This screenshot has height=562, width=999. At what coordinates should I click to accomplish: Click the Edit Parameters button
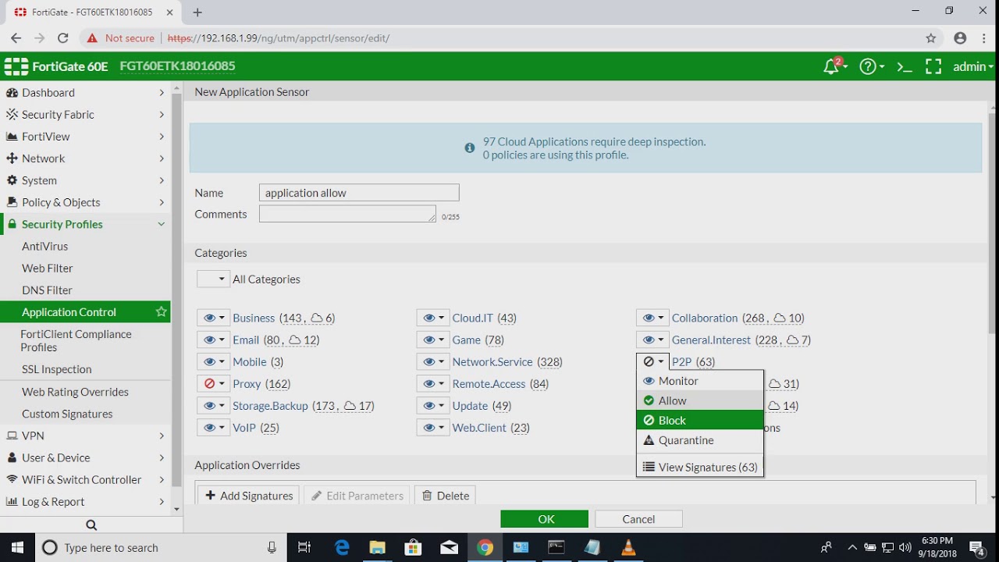coord(357,496)
